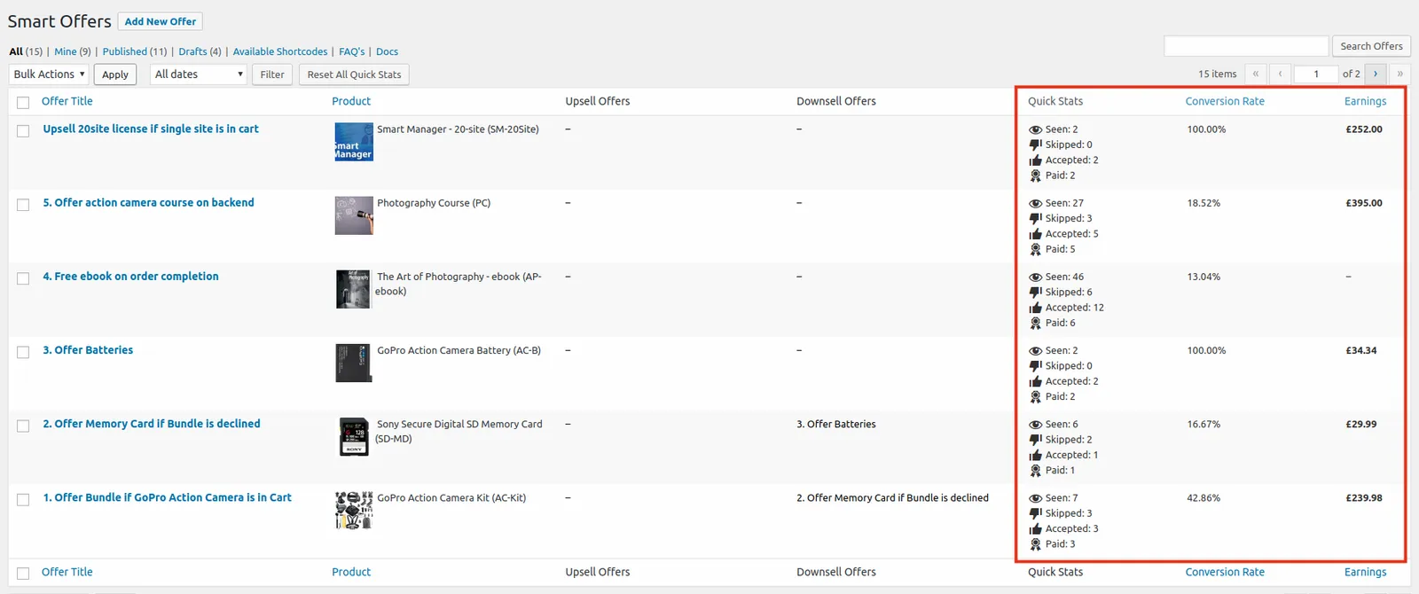Open the Sony SD Memory Card thumbnail

click(x=354, y=436)
